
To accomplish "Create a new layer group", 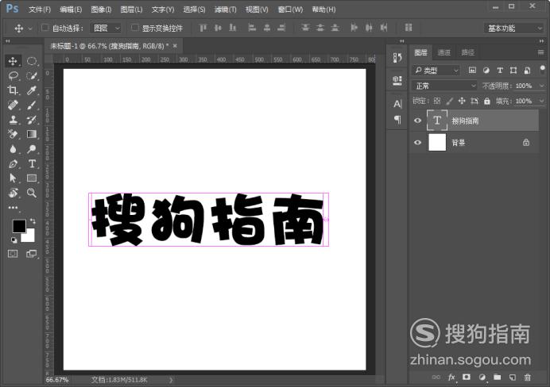I will point(497,377).
